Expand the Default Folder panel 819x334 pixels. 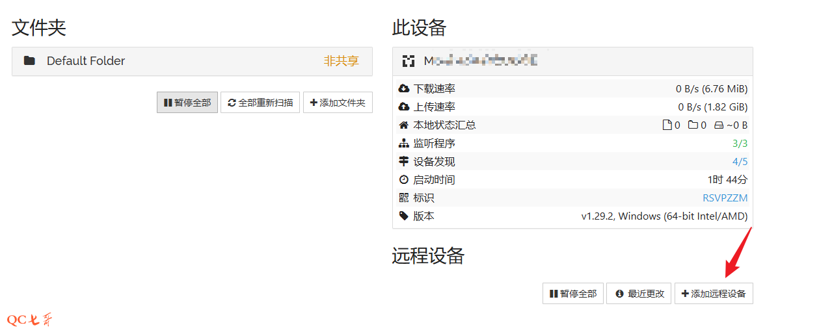pyautogui.click(x=192, y=61)
